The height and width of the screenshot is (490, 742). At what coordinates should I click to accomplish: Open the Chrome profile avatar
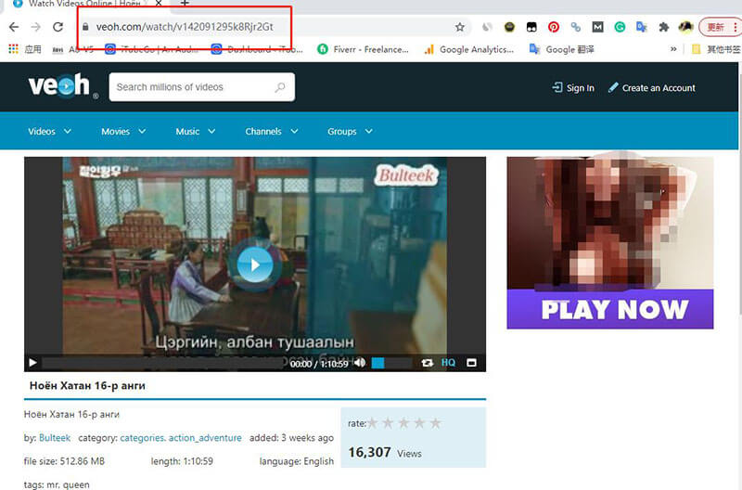coord(685,27)
